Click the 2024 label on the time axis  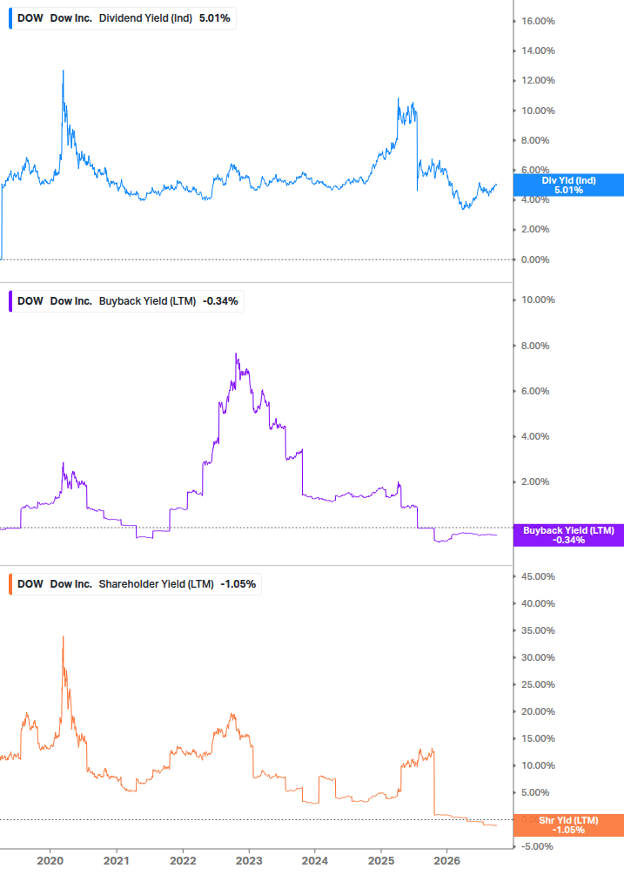(x=315, y=861)
